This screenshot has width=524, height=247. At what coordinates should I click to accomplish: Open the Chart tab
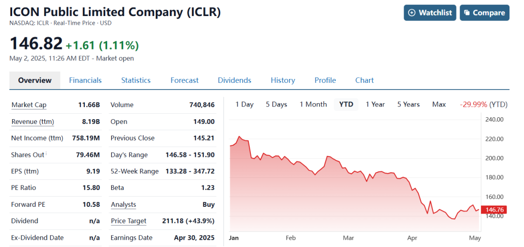click(364, 80)
